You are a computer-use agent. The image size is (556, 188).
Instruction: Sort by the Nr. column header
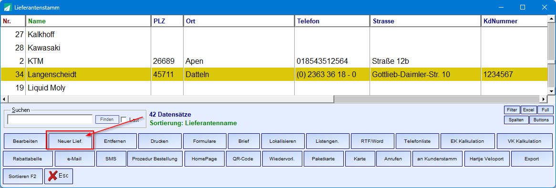tap(13, 21)
